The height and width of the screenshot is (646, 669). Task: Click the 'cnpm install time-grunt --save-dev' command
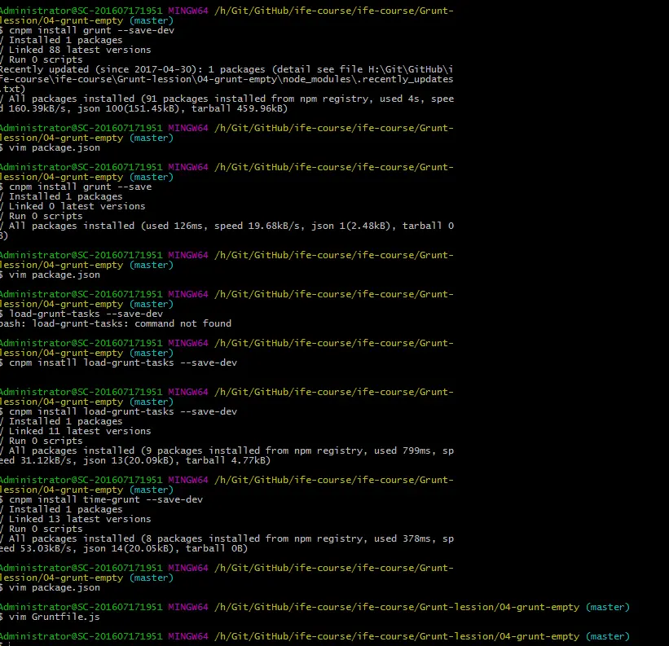click(x=102, y=499)
